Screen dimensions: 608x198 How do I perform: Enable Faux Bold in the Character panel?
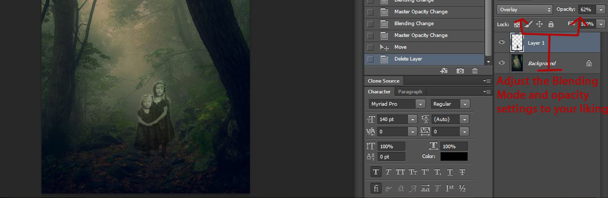(x=376, y=172)
